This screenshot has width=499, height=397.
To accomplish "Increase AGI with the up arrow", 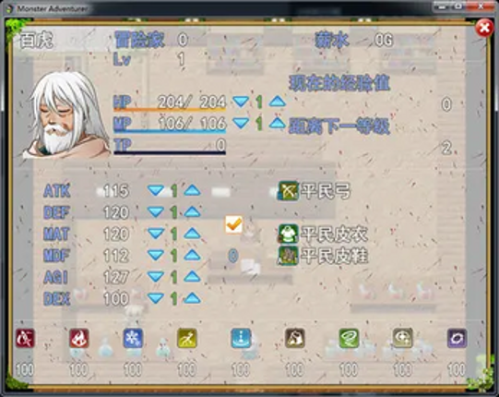I will (192, 277).
